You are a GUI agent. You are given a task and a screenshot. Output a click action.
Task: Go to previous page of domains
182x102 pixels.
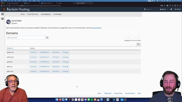132,38
